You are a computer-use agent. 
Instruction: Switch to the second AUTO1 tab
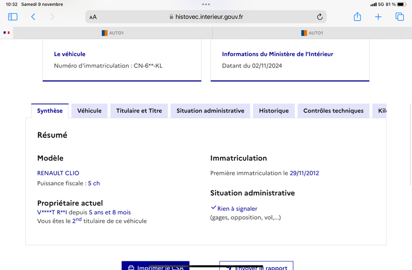312,33
